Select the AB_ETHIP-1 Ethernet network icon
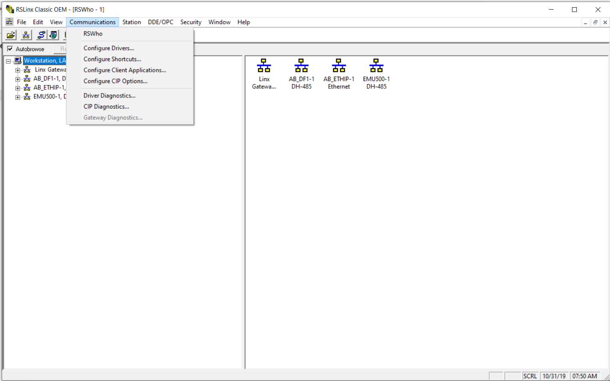Screen dimensions: 610x381 coord(339,74)
